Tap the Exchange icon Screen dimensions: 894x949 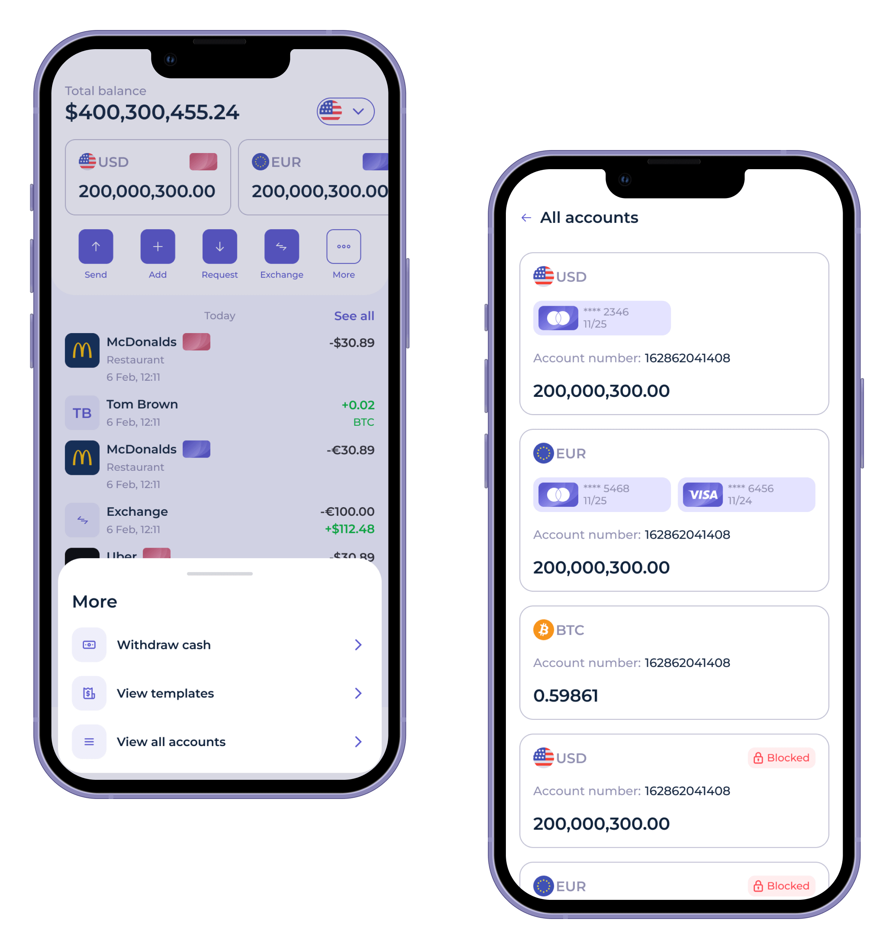[x=282, y=248]
